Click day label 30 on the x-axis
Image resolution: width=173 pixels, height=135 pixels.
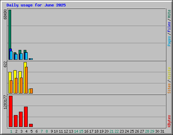point(157,131)
